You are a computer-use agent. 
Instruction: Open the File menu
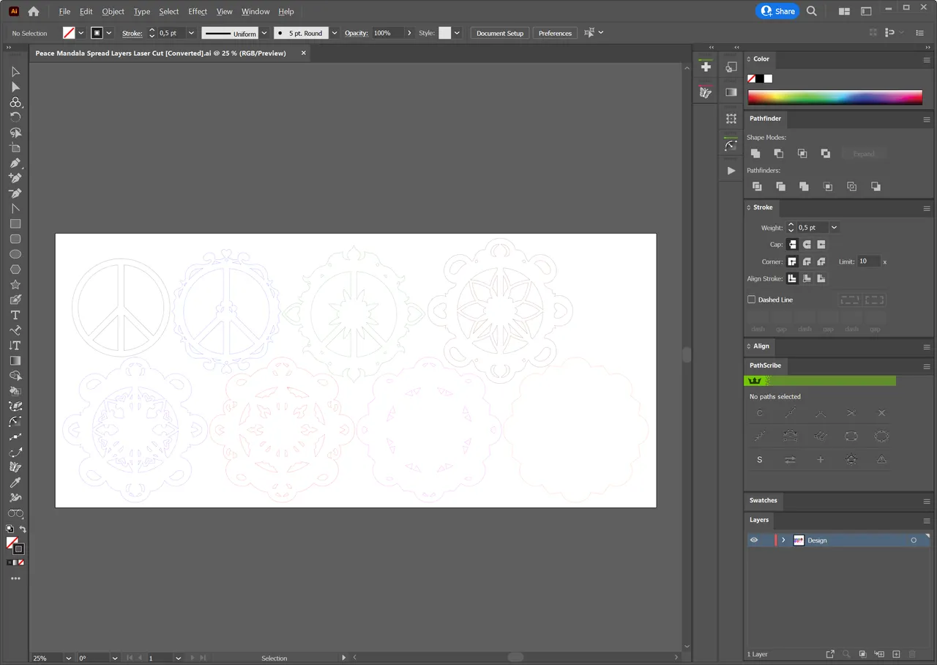[64, 12]
